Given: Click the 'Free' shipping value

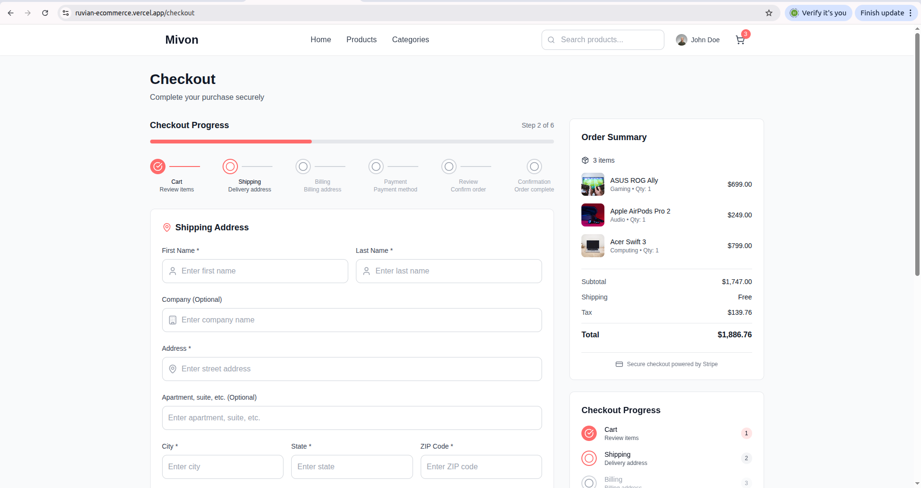Looking at the screenshot, I should pyautogui.click(x=745, y=297).
